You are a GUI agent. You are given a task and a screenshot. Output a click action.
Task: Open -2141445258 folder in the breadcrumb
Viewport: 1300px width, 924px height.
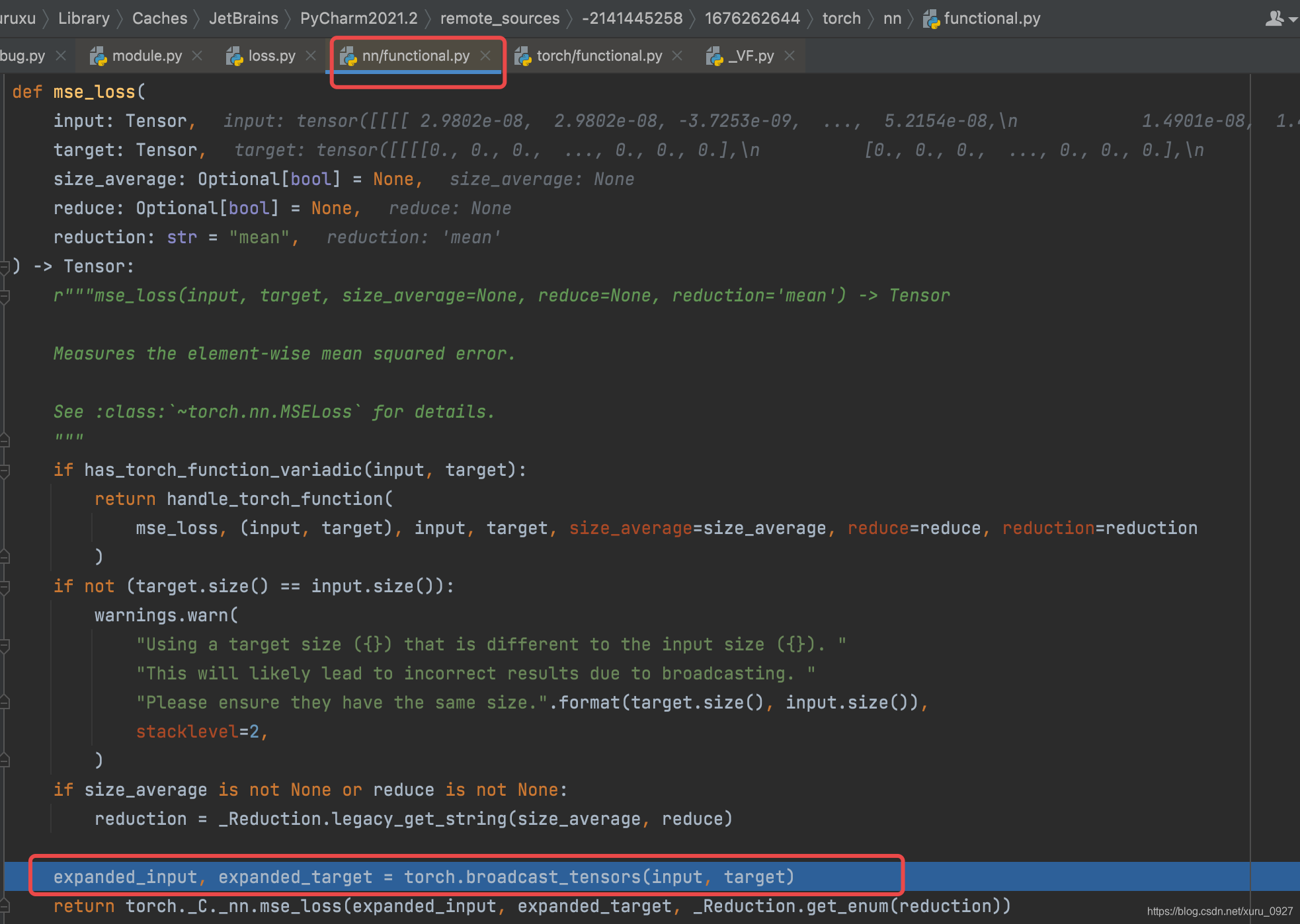(x=632, y=19)
